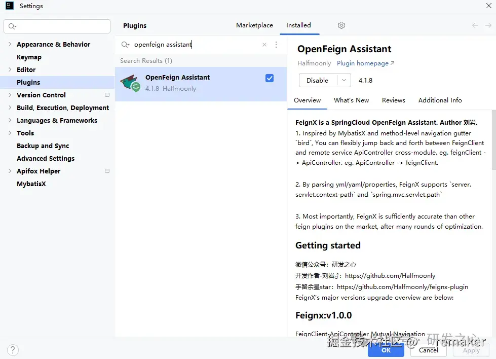Click the github.com/Halfmoonly/feignx-plugin URL text
The image size is (496, 359).
point(402,287)
